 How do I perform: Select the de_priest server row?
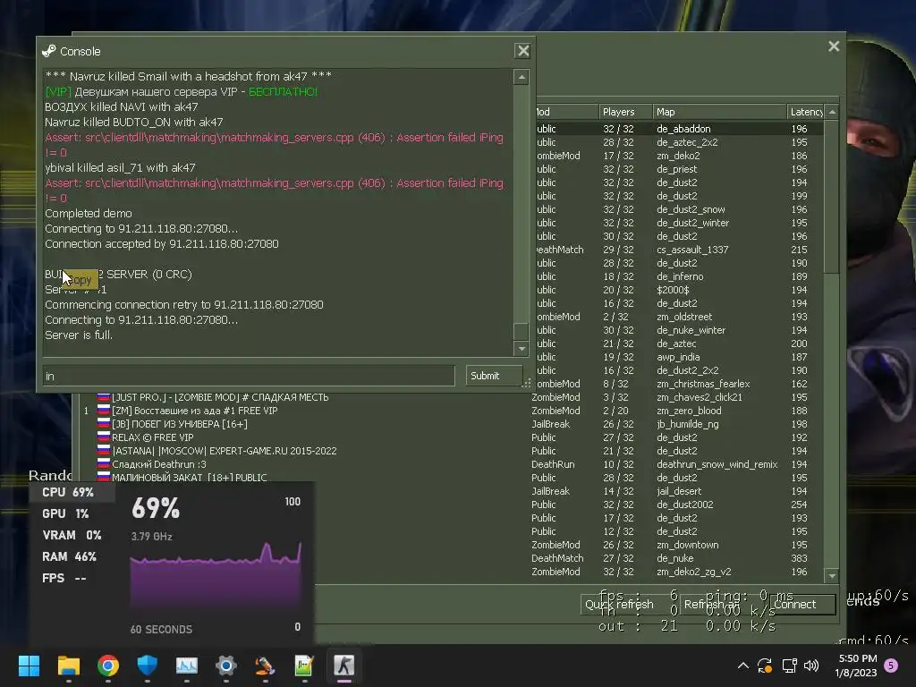point(680,169)
